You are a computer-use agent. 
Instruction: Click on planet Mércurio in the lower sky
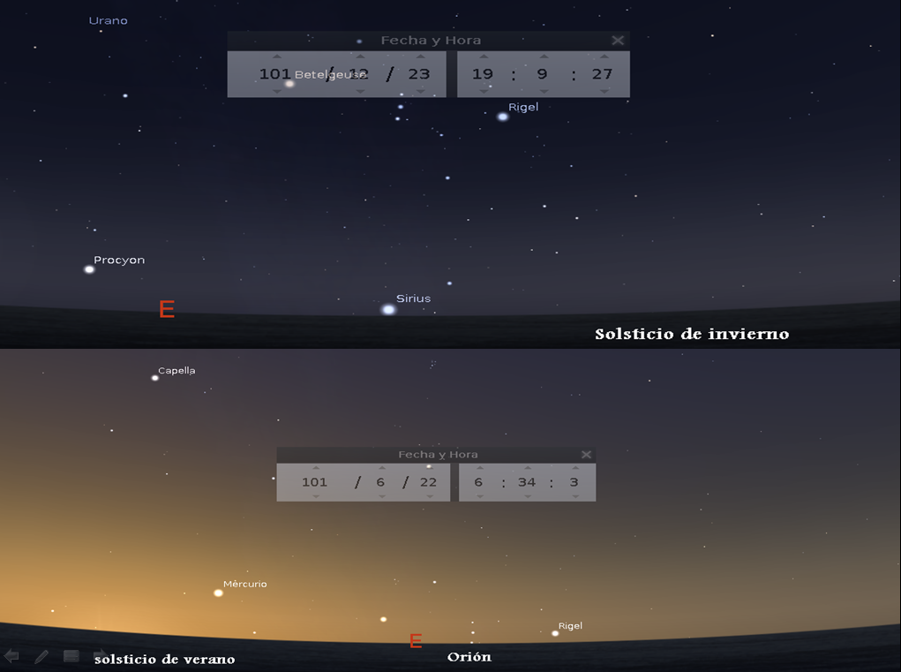(218, 593)
